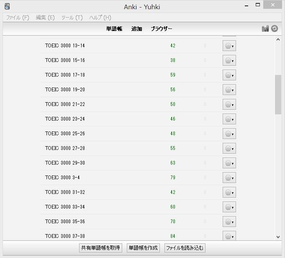Expand options dropdown for TOEIC 3000 33-34

pos(233,207)
